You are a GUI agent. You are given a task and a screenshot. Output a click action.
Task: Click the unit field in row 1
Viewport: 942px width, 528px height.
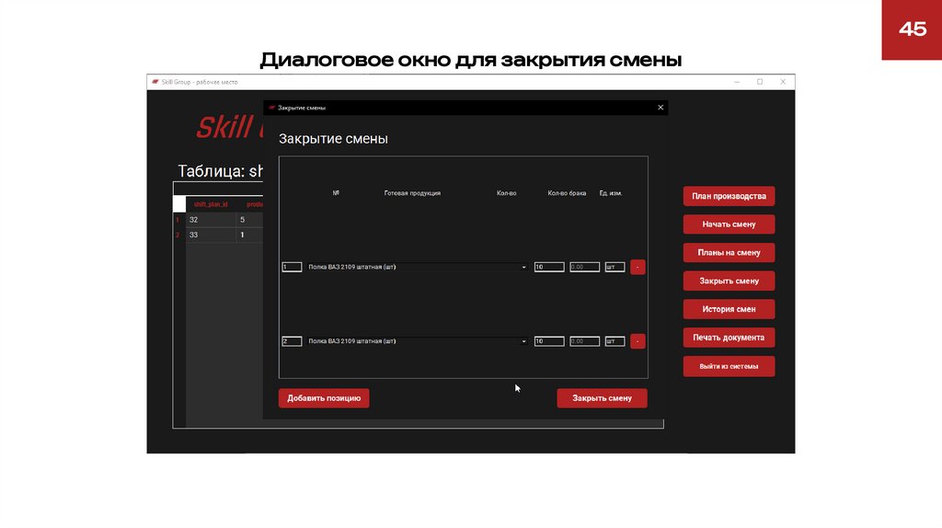click(615, 267)
